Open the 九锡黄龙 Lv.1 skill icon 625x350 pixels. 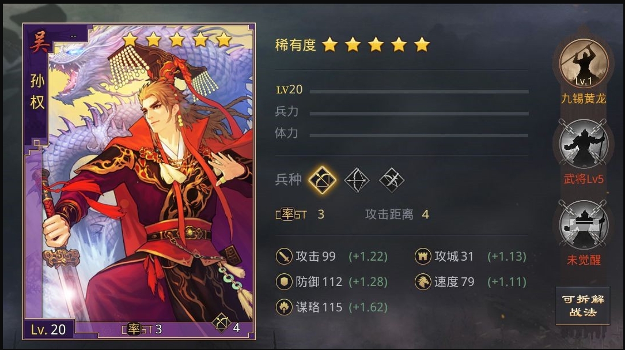584,64
